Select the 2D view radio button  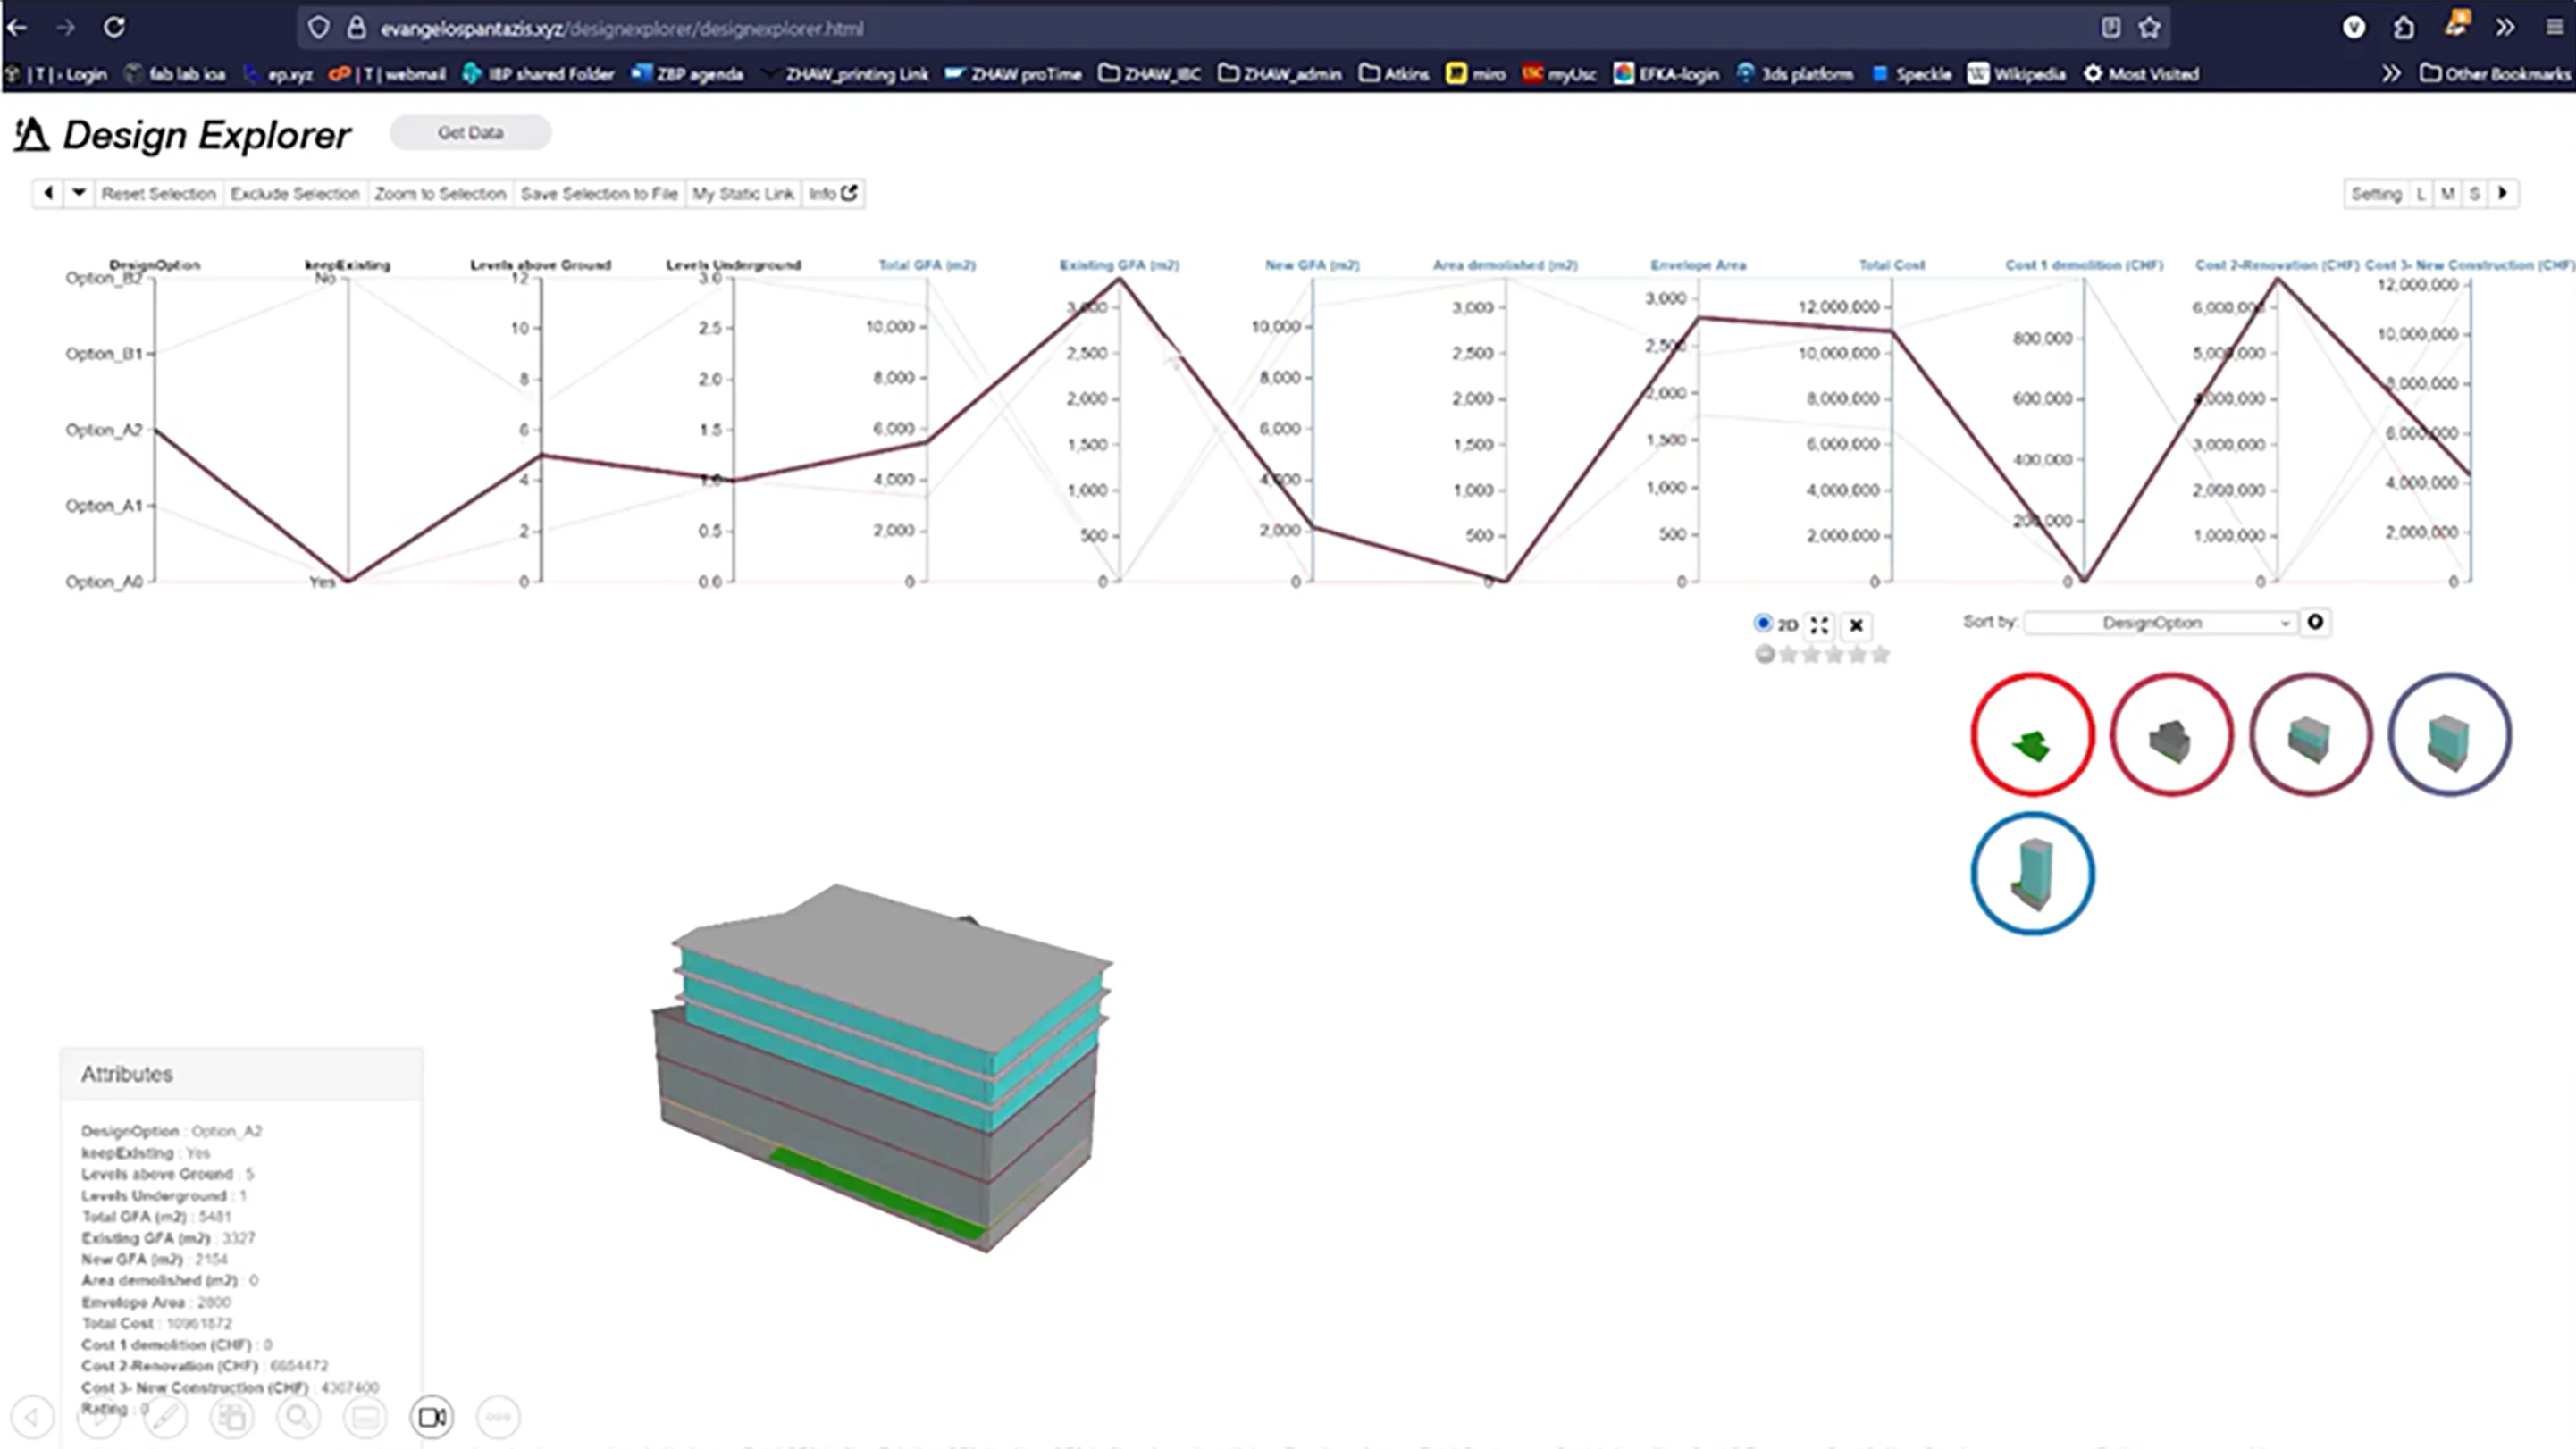[x=1763, y=623]
